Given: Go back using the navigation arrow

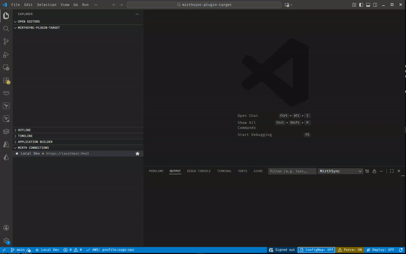Looking at the screenshot, I should click(x=114, y=5).
